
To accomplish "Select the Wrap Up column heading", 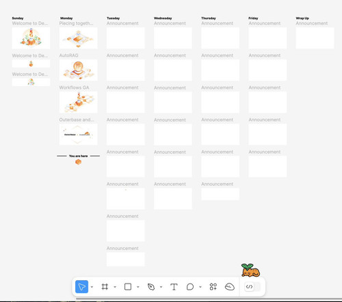I will coord(302,18).
